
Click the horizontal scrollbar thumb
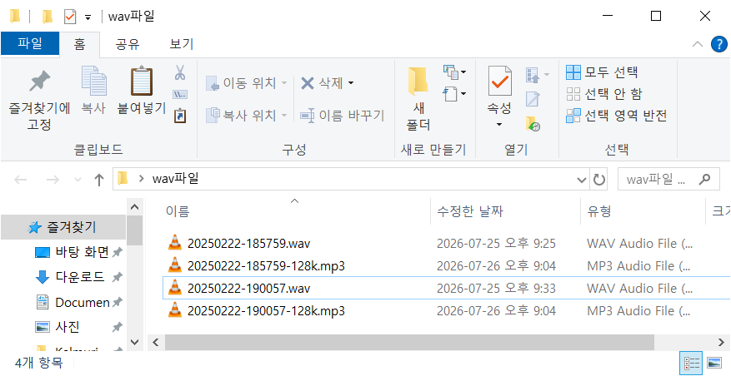409,343
